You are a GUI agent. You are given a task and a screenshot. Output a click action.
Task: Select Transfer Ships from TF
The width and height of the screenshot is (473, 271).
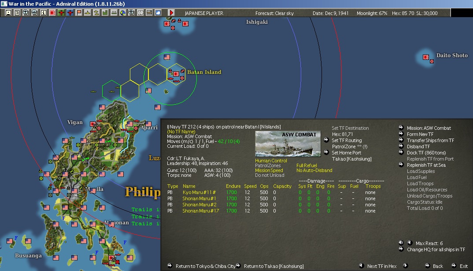430,140
